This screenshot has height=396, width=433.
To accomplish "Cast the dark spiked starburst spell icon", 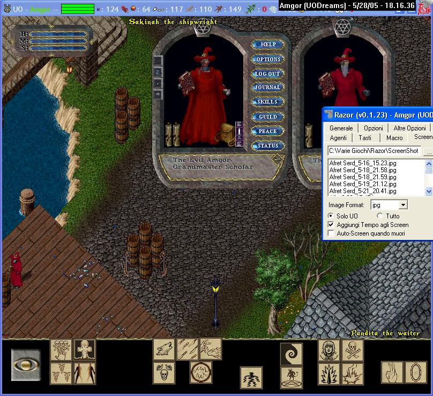I will point(329,374).
